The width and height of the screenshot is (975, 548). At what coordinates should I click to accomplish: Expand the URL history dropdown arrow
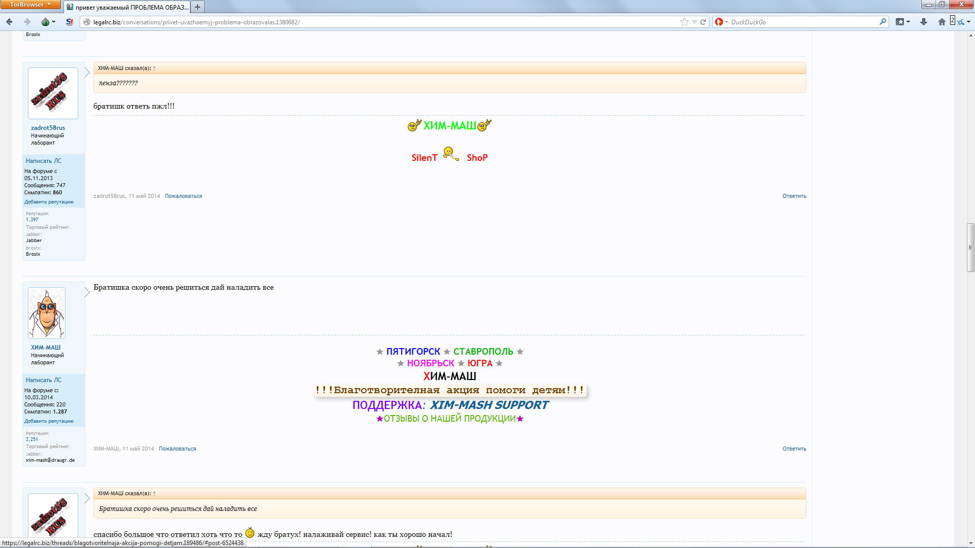(694, 22)
